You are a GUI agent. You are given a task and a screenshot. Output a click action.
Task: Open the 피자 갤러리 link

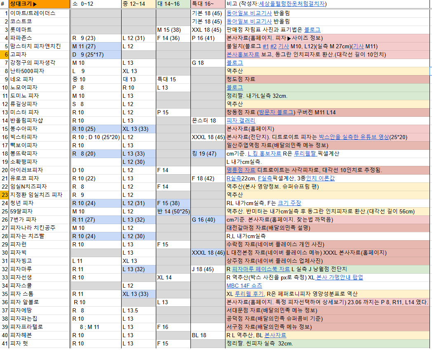click(x=241, y=121)
